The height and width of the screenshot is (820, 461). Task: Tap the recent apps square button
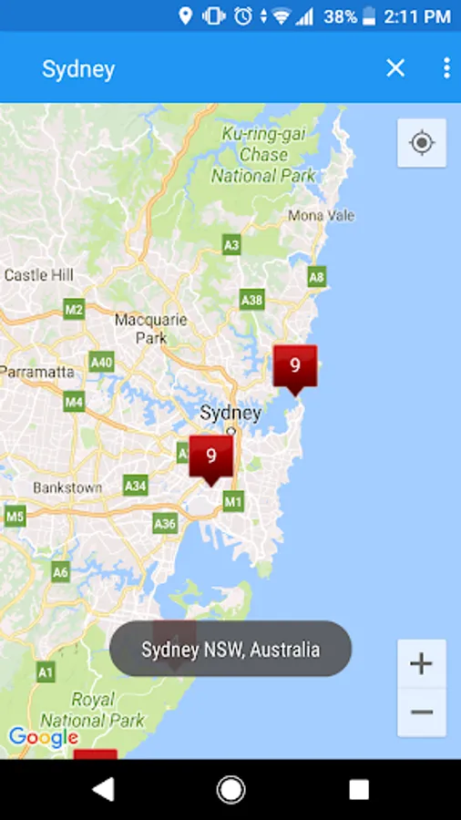359,790
